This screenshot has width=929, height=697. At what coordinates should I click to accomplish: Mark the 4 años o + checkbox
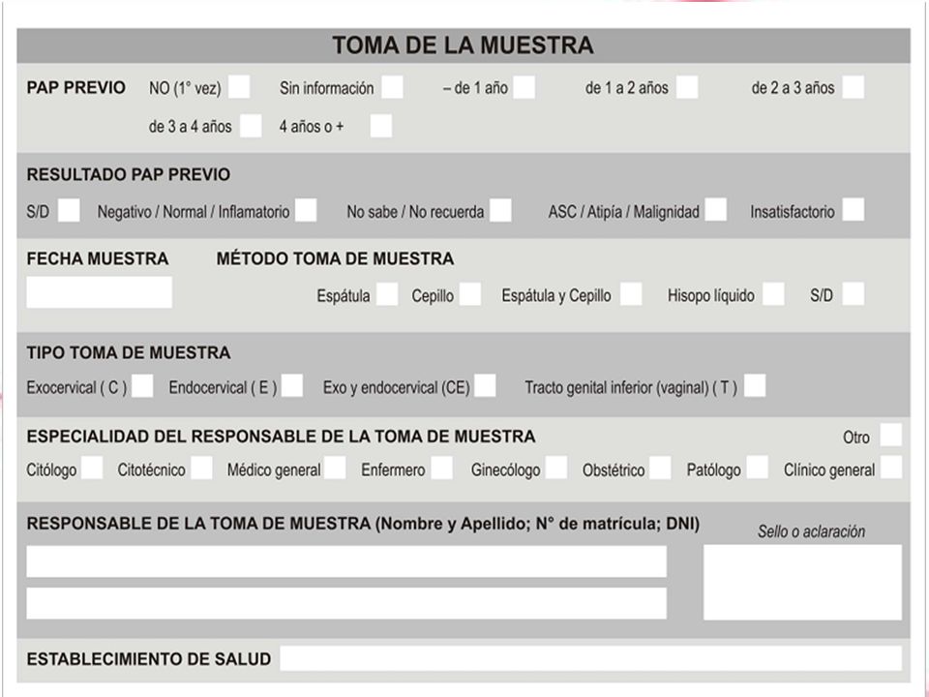tap(381, 126)
